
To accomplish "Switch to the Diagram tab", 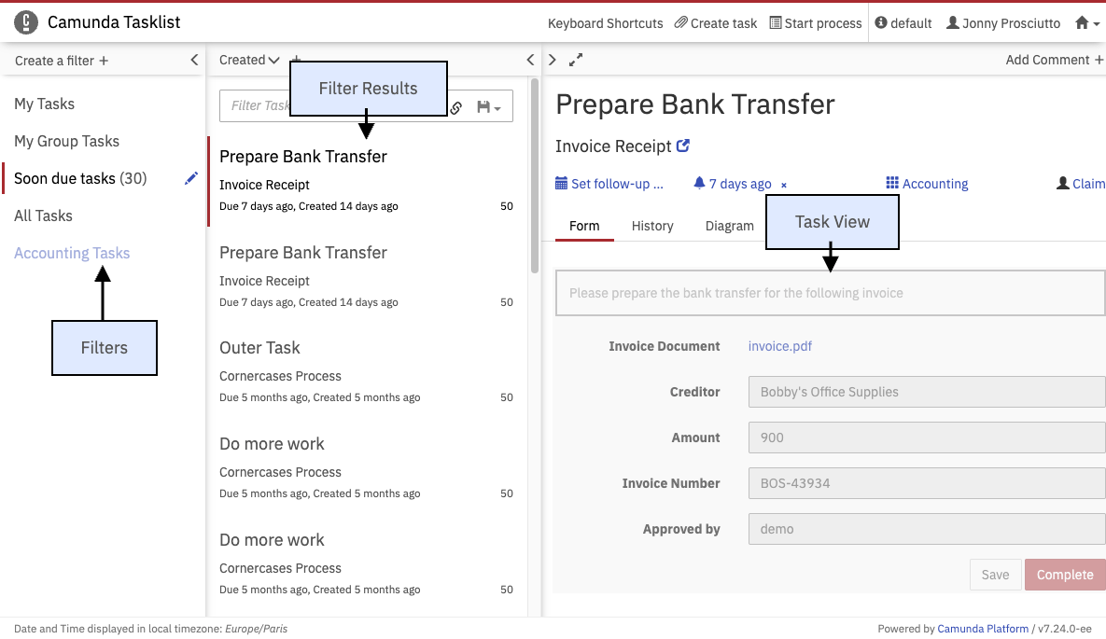I will point(729,226).
